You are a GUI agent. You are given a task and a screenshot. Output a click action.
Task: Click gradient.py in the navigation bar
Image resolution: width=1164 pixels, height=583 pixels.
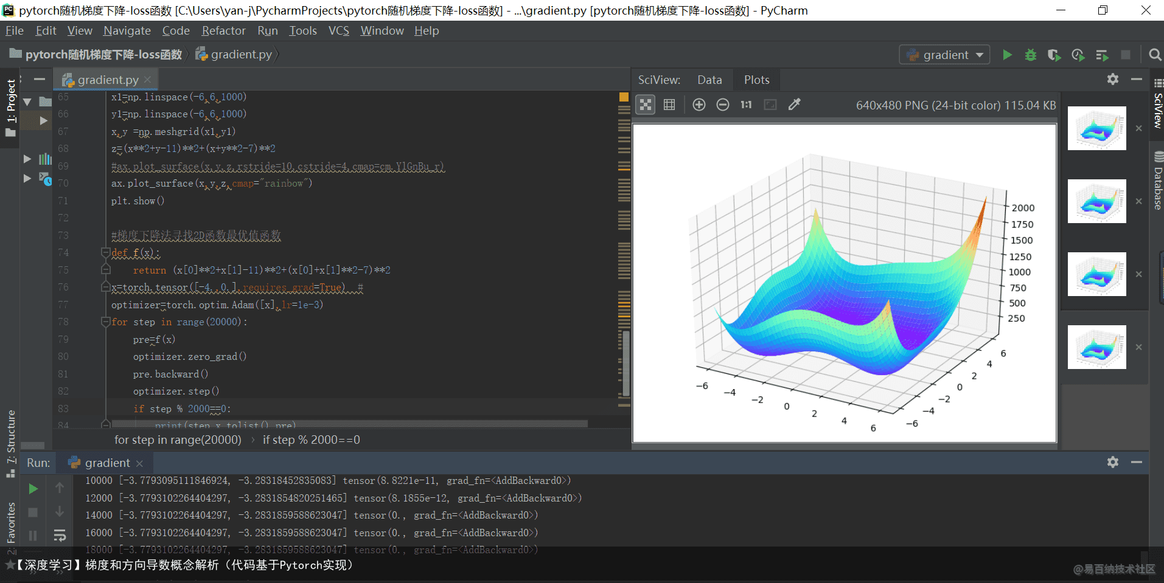(234, 55)
